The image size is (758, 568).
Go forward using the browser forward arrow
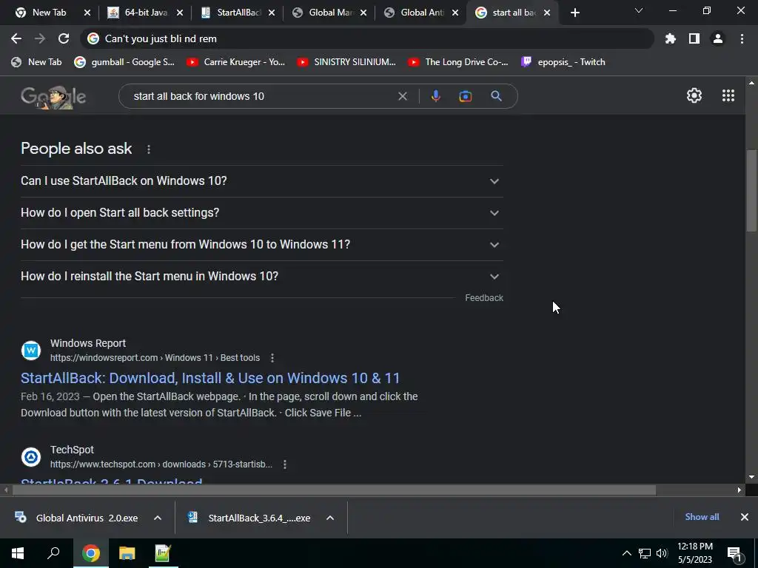[x=40, y=38]
